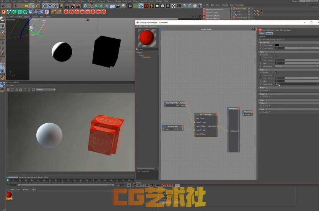Toggle the Z axis lock
The width and height of the screenshot is (319, 211).
[x=55, y=6]
